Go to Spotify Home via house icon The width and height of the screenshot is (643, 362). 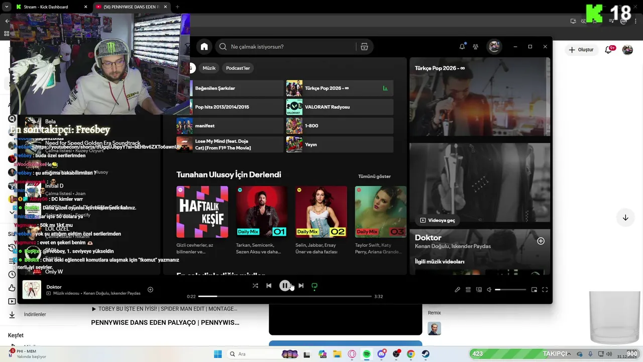(x=204, y=47)
